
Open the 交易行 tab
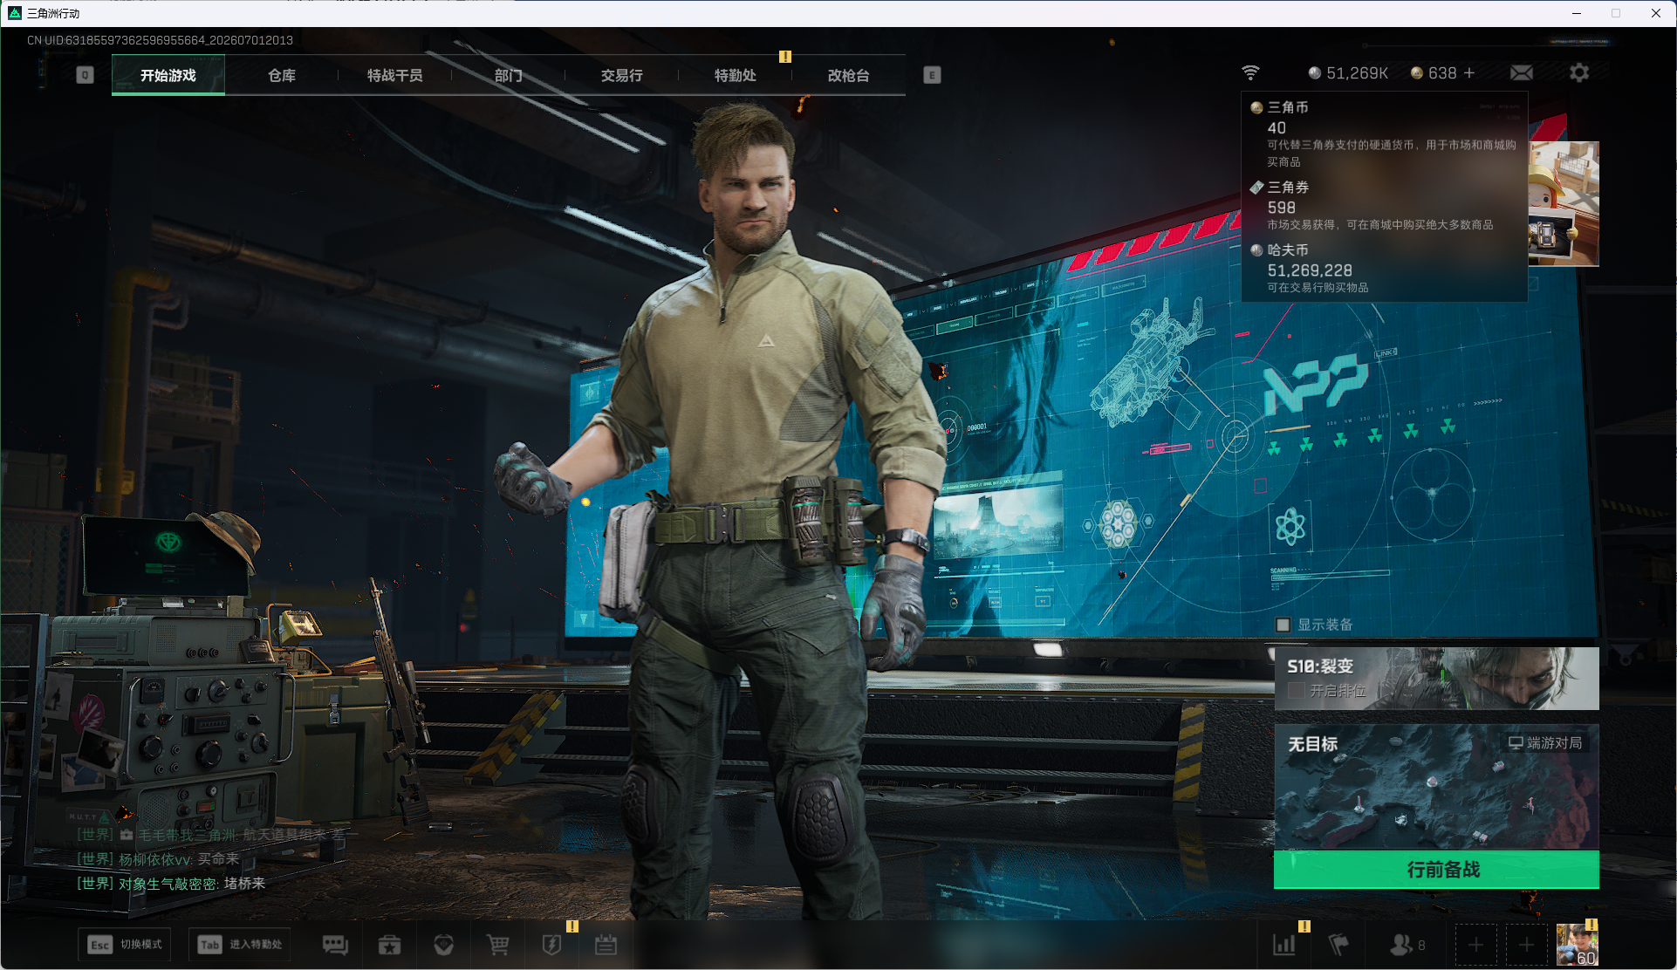pyautogui.click(x=621, y=75)
